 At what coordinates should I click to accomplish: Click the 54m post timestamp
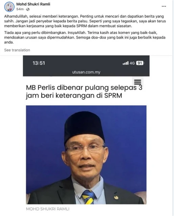(x=20, y=9)
